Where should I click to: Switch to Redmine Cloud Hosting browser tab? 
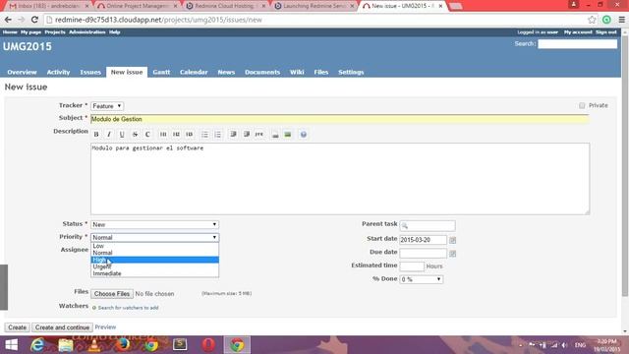click(x=225, y=6)
